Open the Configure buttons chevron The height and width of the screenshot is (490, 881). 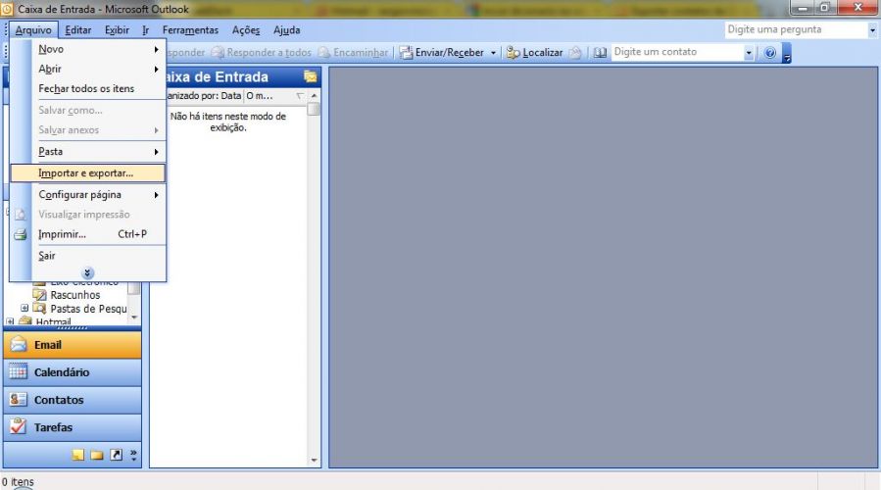(x=133, y=455)
